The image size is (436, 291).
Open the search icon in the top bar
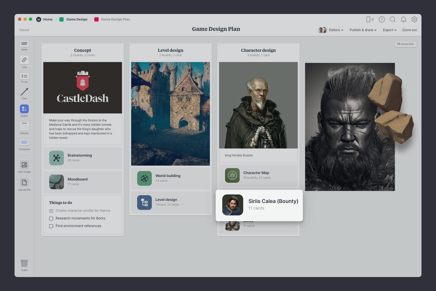point(392,19)
